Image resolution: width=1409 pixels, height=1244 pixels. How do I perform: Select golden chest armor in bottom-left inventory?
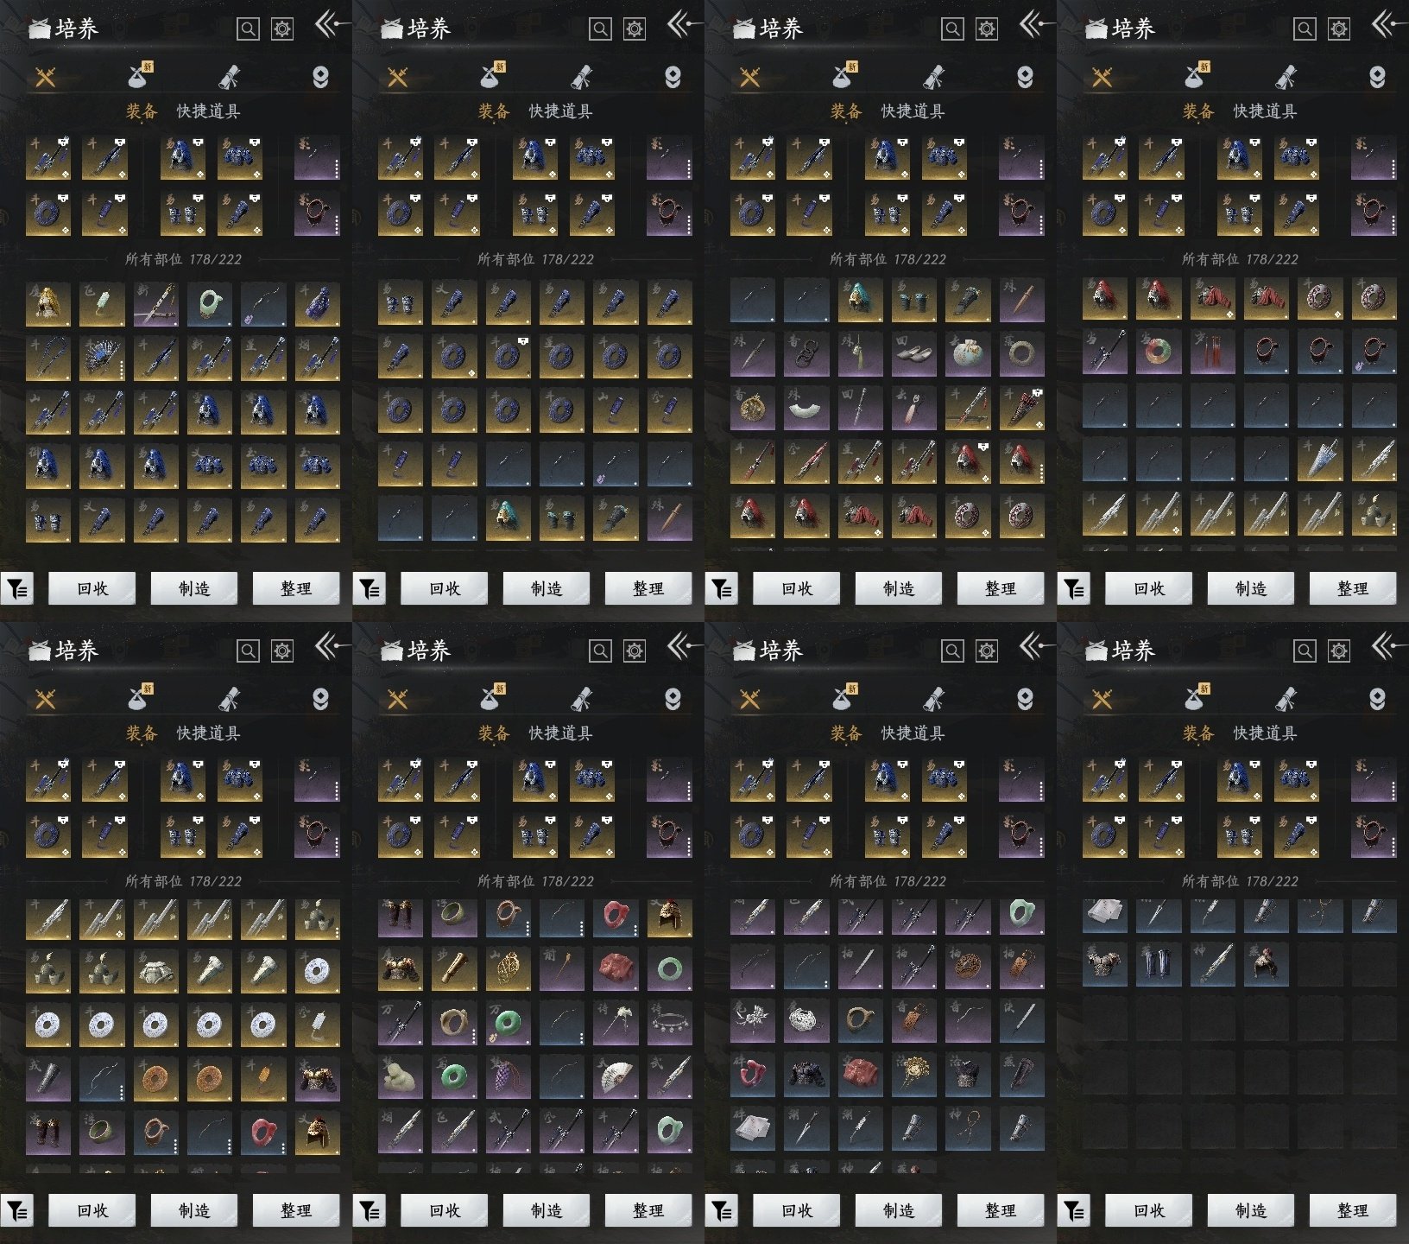point(317,1078)
